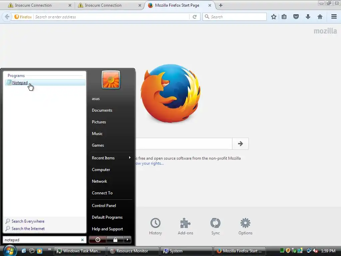
Task: Switch to System taskbar button
Action: [x=186, y=251]
